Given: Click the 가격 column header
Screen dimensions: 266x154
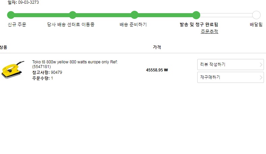Looking at the screenshot, I should click(x=157, y=47).
